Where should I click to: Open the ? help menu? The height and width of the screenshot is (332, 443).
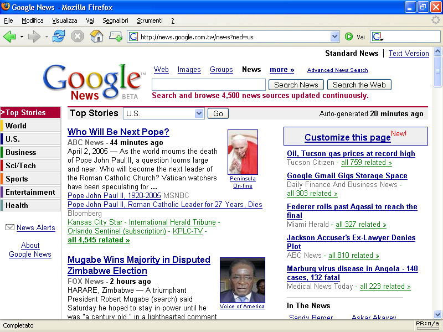(x=173, y=20)
